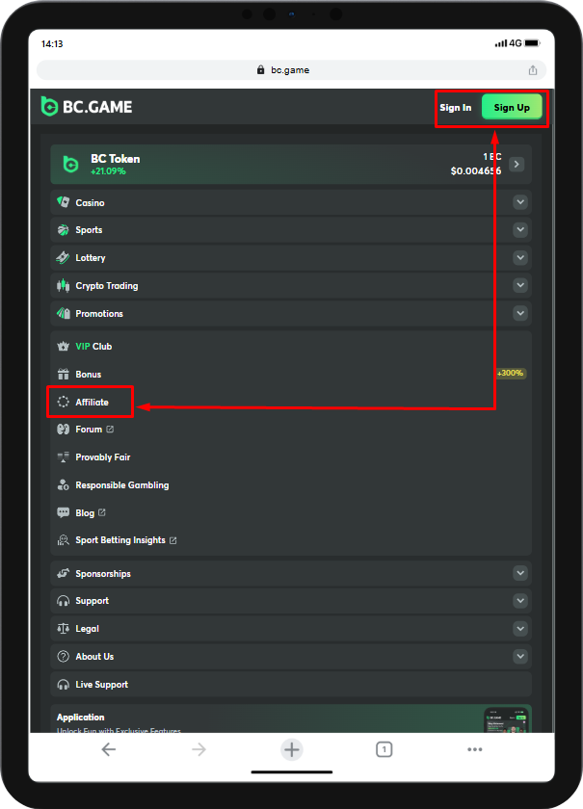Open the browser tab switcher
The height and width of the screenshot is (809, 583).
(384, 749)
